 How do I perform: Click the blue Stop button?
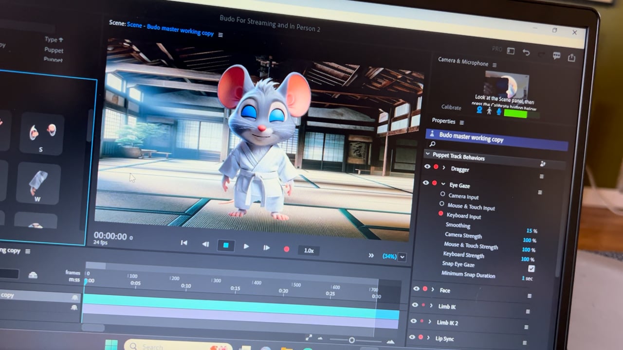pos(226,245)
